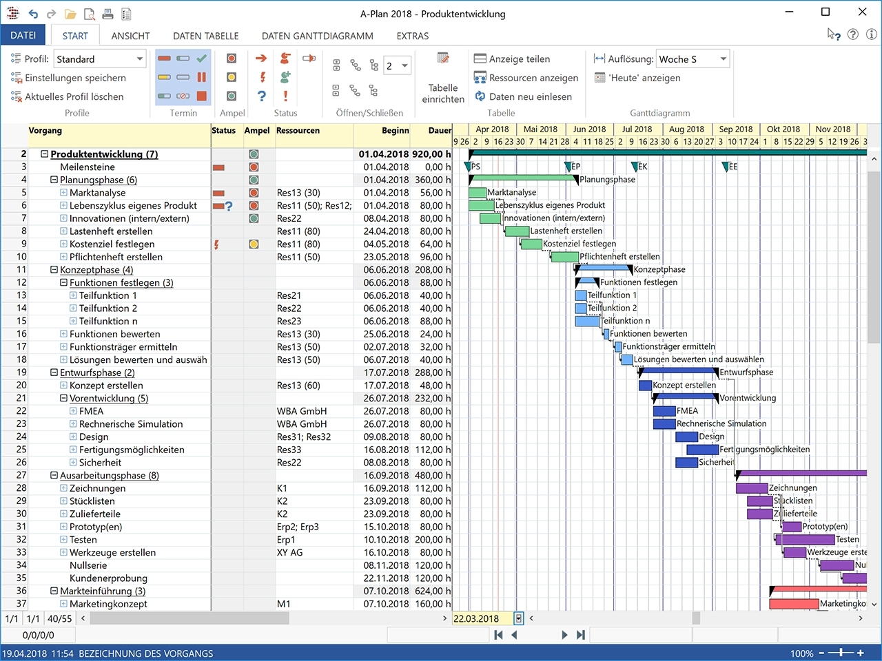Image resolution: width=882 pixels, height=661 pixels.
Task: Open the Profil Standard dropdown
Action: click(140, 59)
